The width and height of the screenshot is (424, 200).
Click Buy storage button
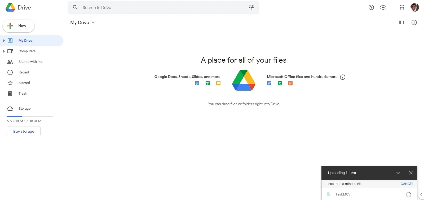pyautogui.click(x=24, y=131)
